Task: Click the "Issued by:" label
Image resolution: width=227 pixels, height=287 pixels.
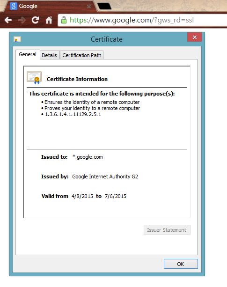Action: [x=55, y=177]
